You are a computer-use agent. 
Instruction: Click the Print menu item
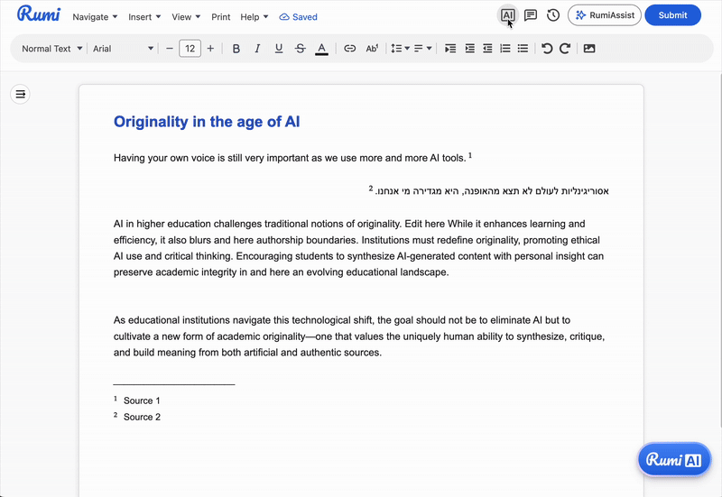tap(220, 17)
